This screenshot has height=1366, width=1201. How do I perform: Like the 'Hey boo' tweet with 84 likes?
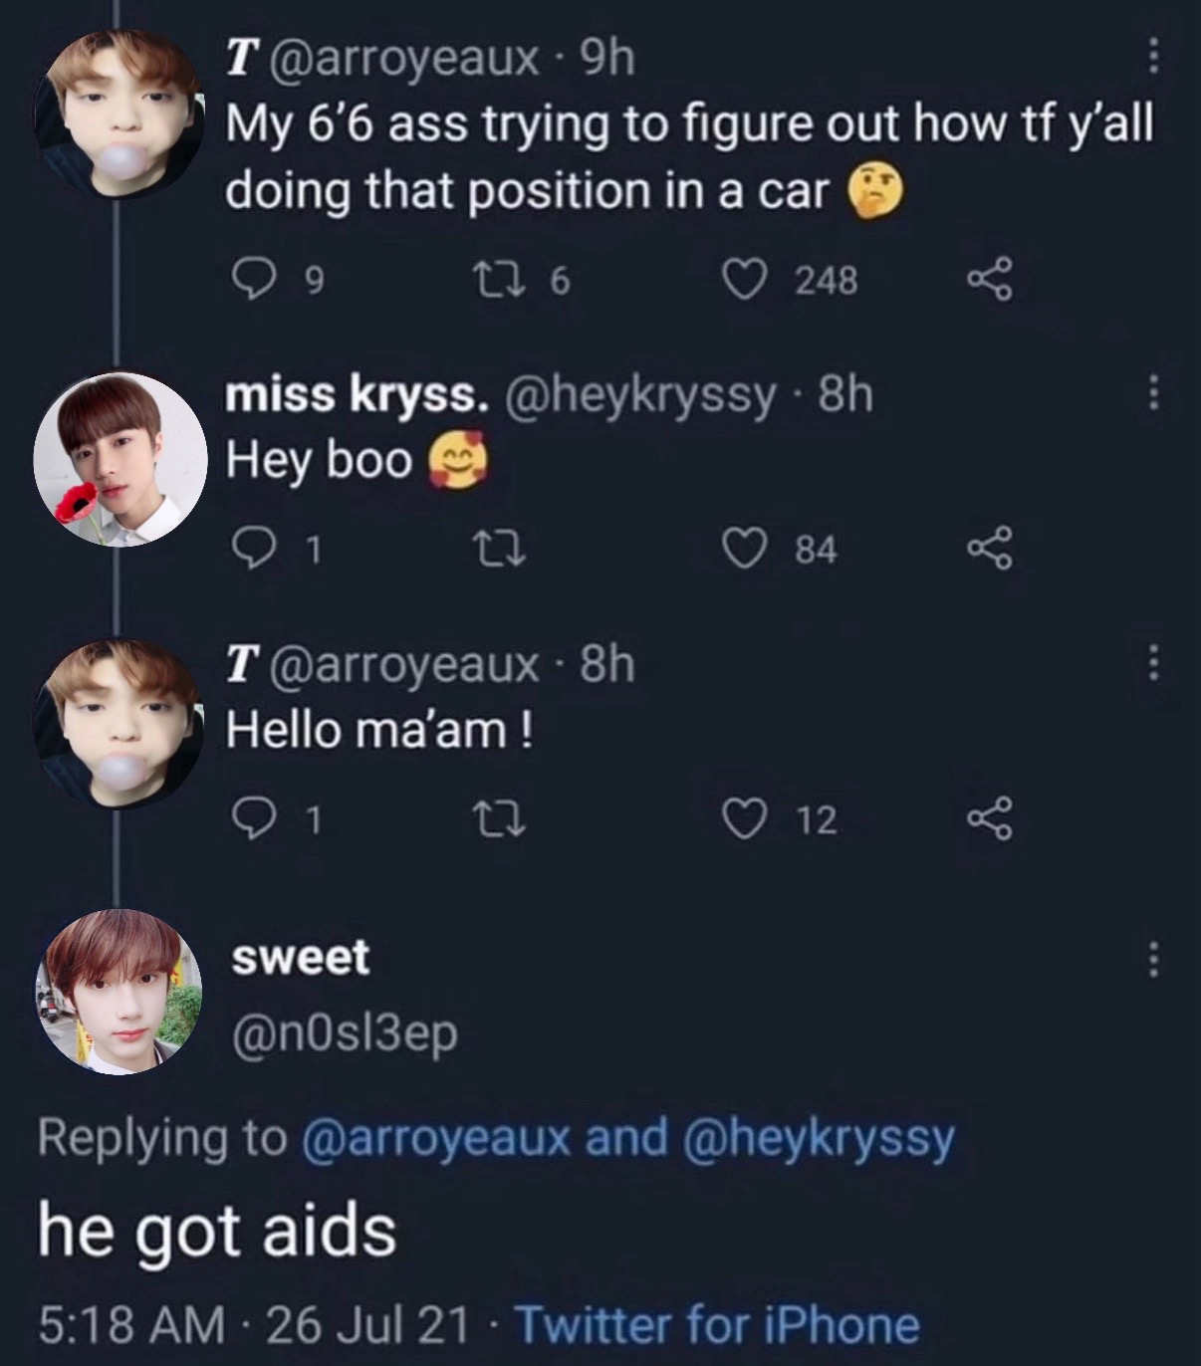[741, 549]
